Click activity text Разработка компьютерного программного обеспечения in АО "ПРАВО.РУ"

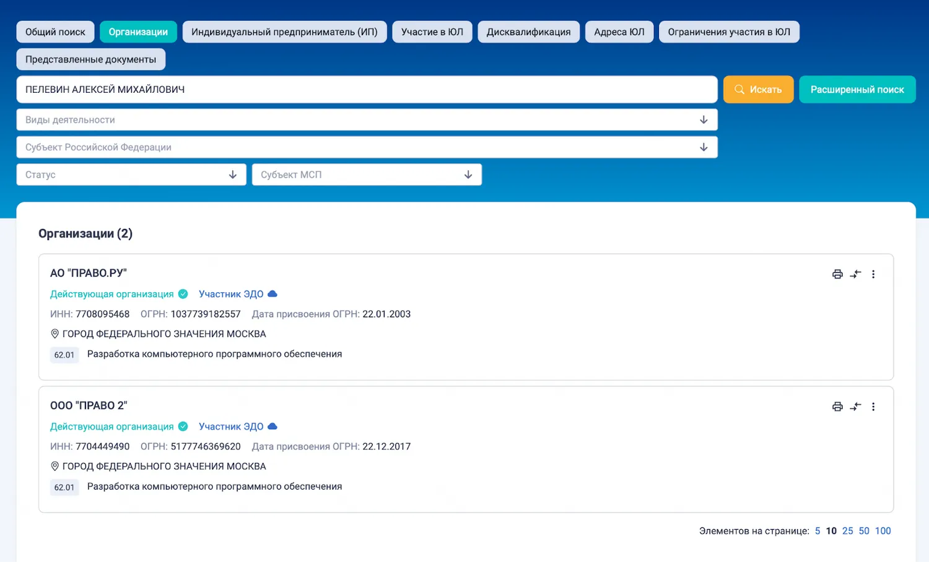point(214,354)
